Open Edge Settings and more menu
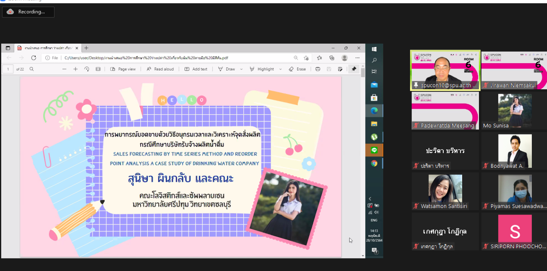This screenshot has width=547, height=271. pos(358,58)
